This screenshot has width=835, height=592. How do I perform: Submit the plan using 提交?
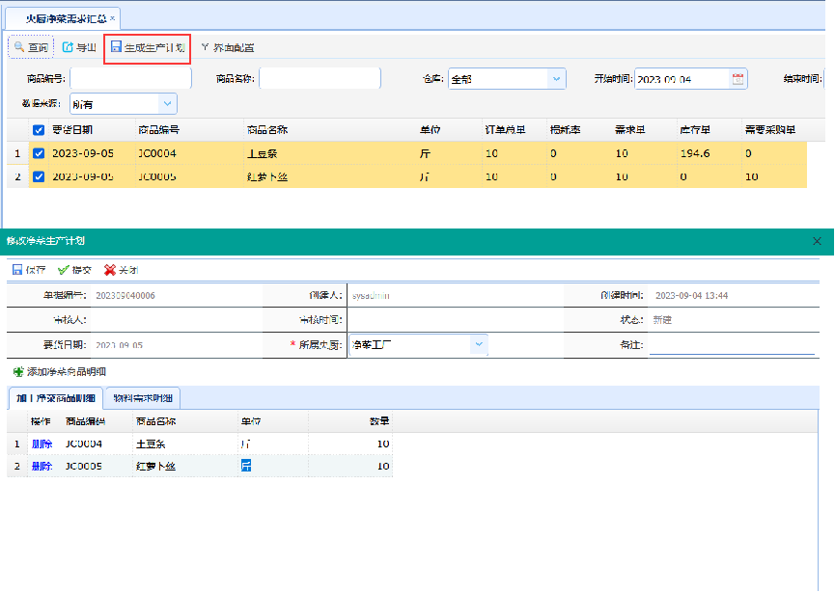pyautogui.click(x=74, y=270)
